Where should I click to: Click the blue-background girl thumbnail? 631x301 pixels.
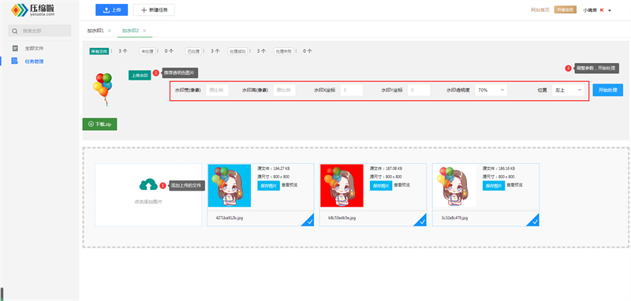(x=230, y=186)
